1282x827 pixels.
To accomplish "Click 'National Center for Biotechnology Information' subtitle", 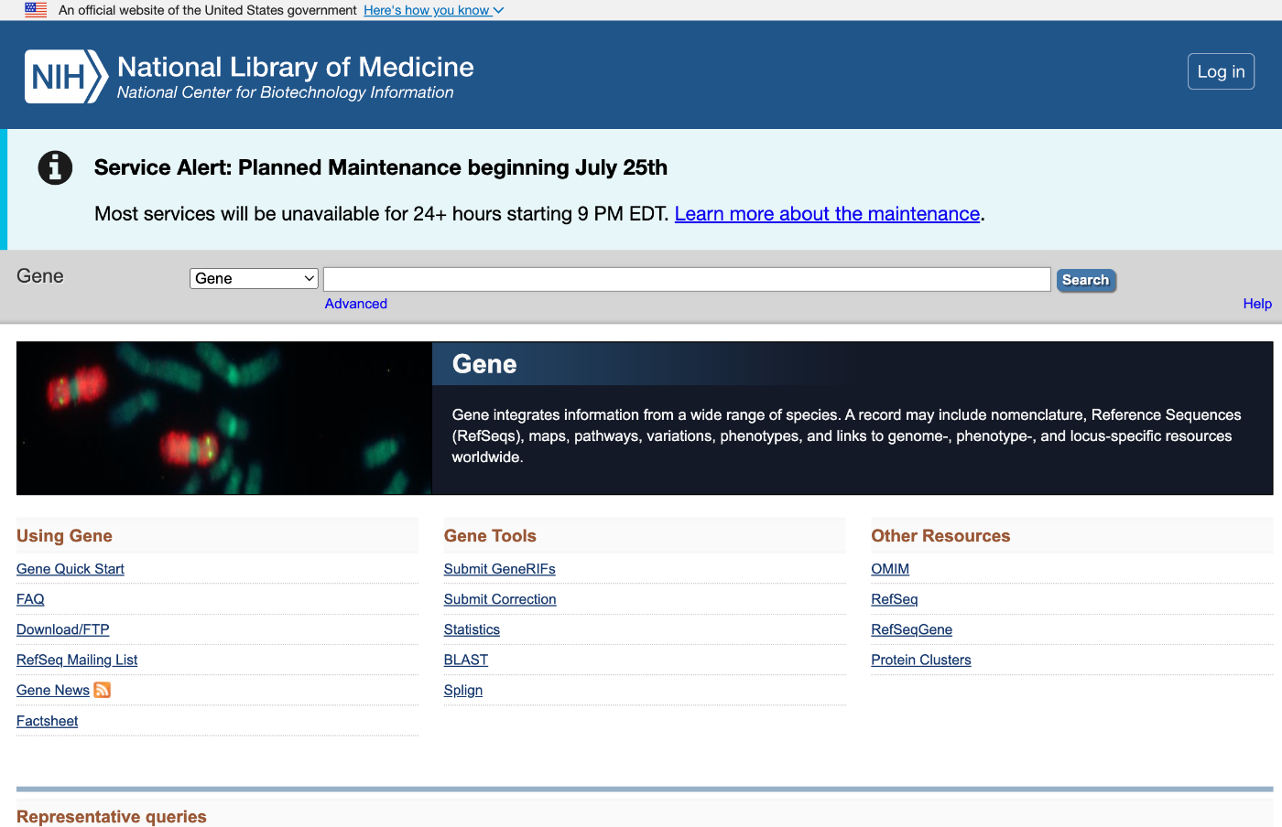I will point(286,92).
